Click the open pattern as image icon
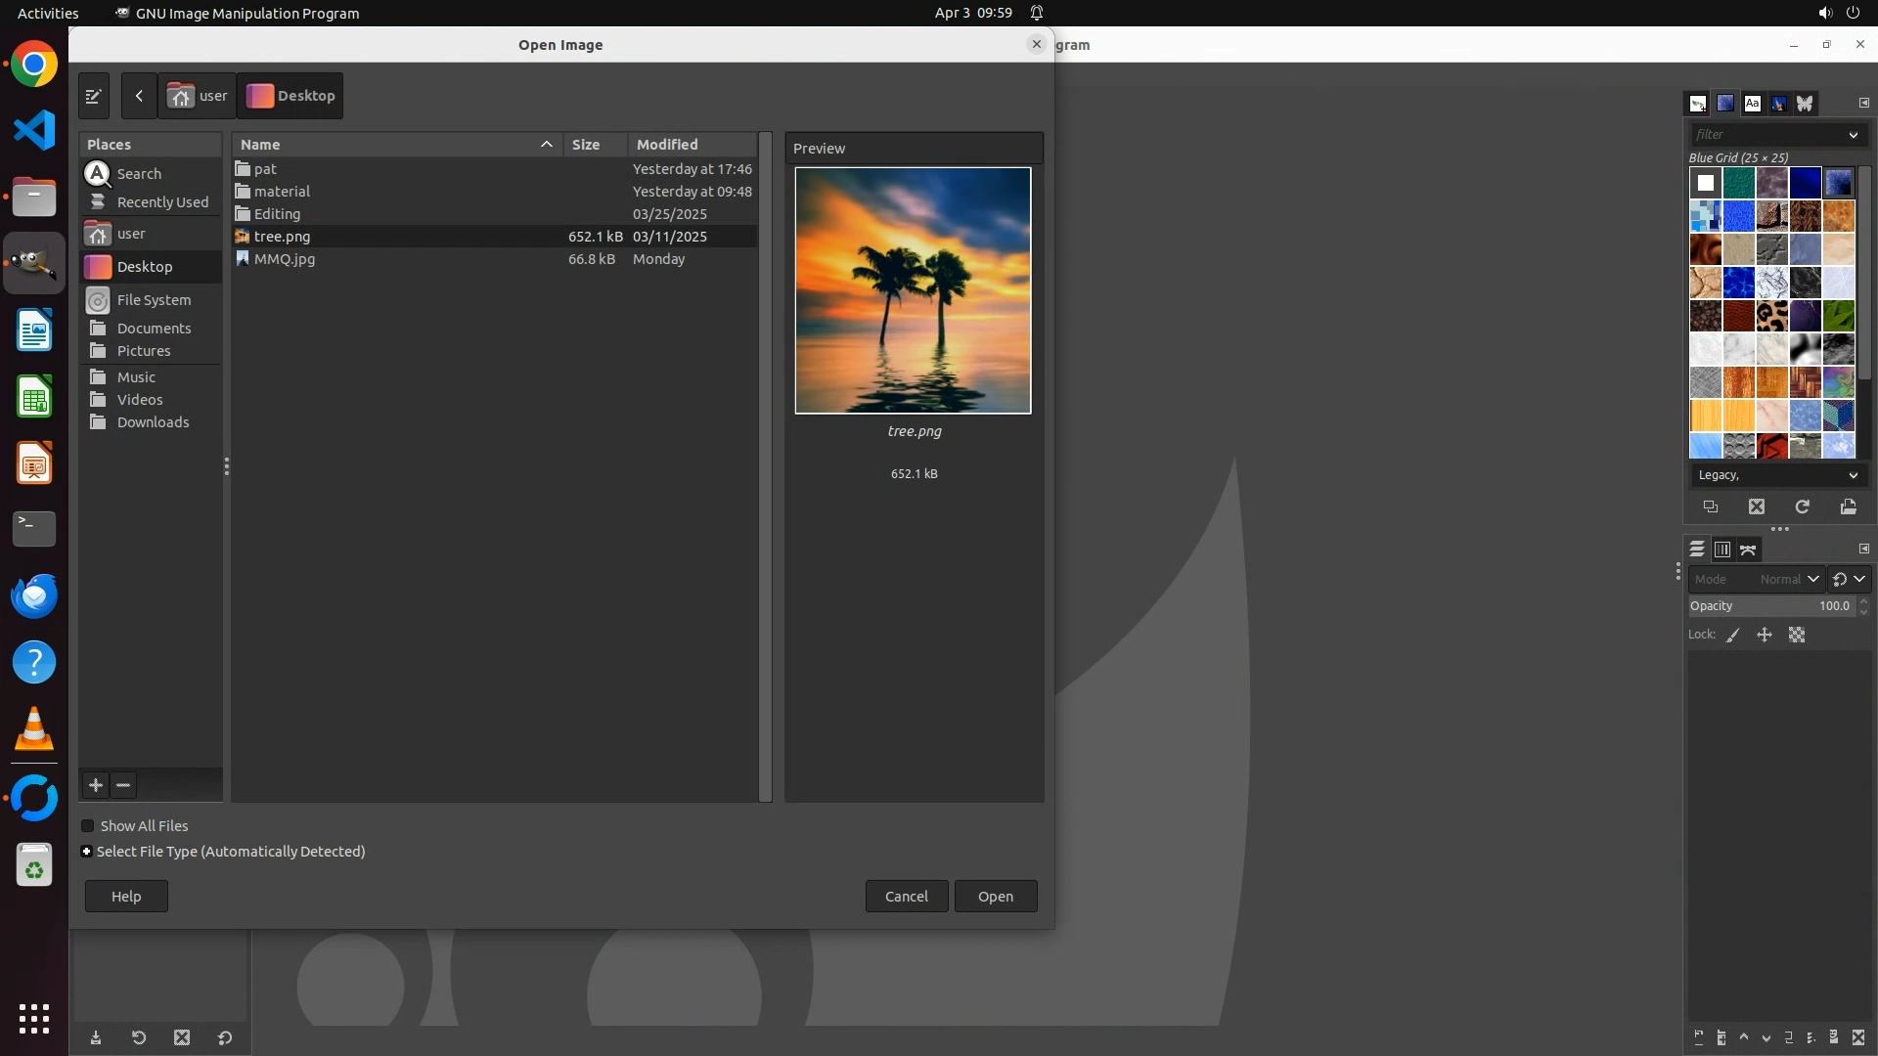This screenshot has width=1878, height=1056. 1848,506
